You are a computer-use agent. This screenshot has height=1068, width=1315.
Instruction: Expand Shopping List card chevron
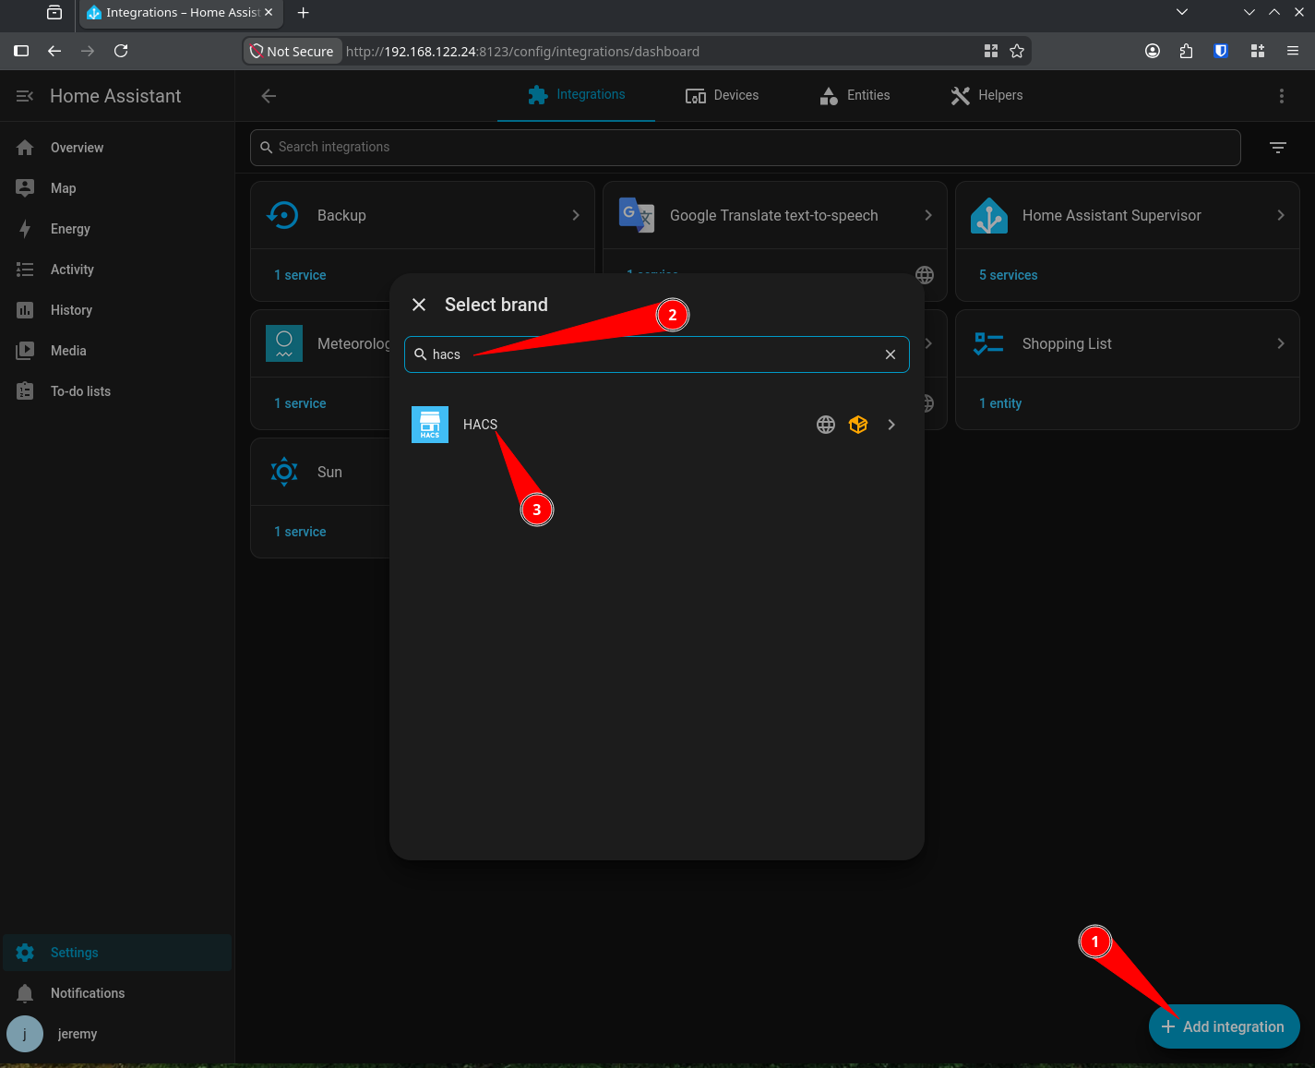click(x=1281, y=343)
